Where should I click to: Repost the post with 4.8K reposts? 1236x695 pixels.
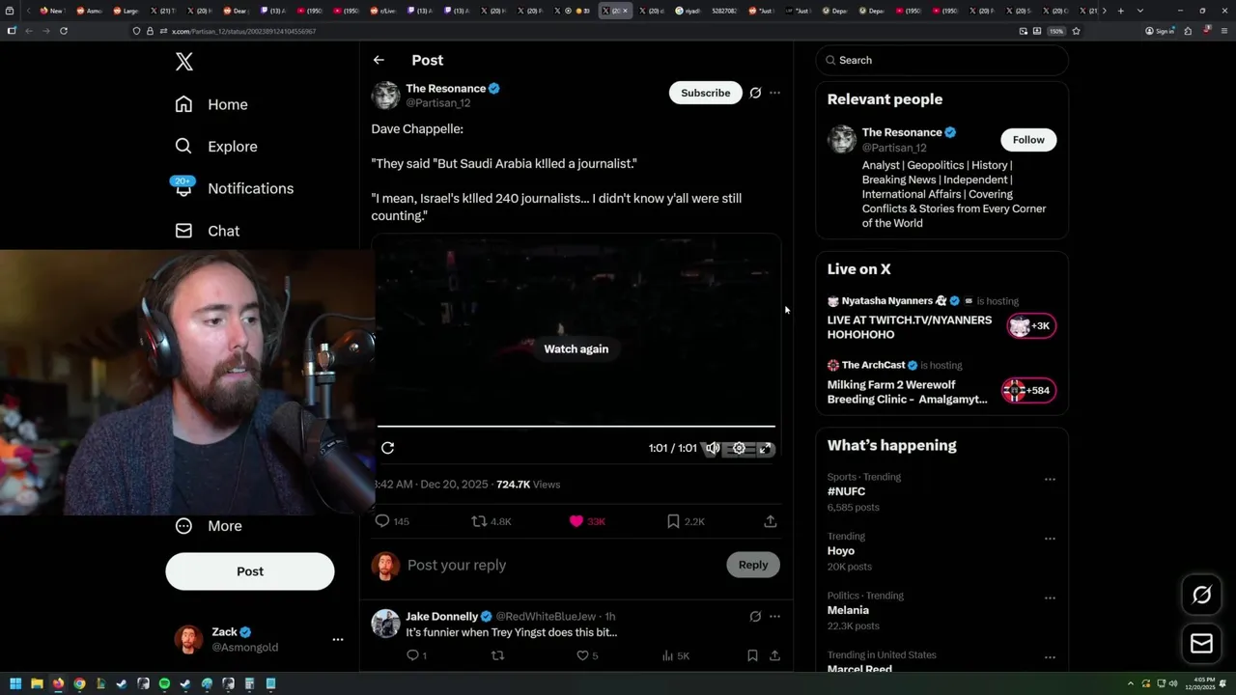(x=491, y=521)
